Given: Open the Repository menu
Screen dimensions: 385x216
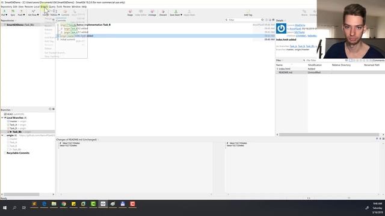Looking at the screenshot, I should (x=7, y=7).
